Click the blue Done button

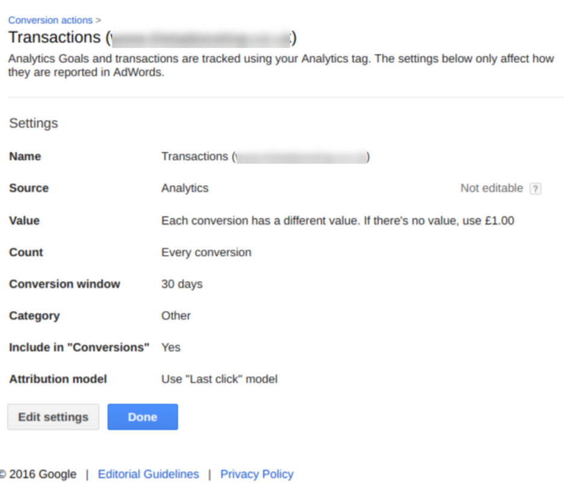[x=143, y=417]
